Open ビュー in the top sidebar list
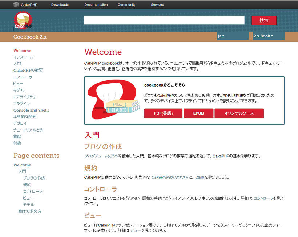This screenshot has height=237, width=298. (x=18, y=84)
